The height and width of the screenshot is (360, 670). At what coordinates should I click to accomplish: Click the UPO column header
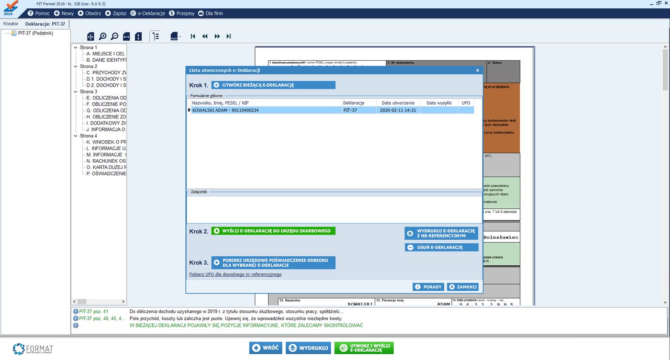tap(466, 103)
